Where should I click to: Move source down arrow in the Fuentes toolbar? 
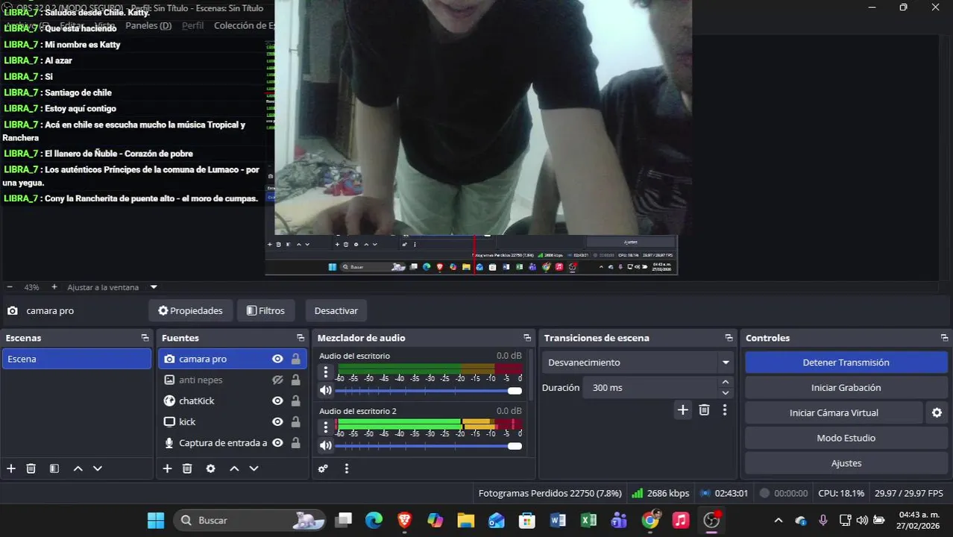tap(254, 468)
